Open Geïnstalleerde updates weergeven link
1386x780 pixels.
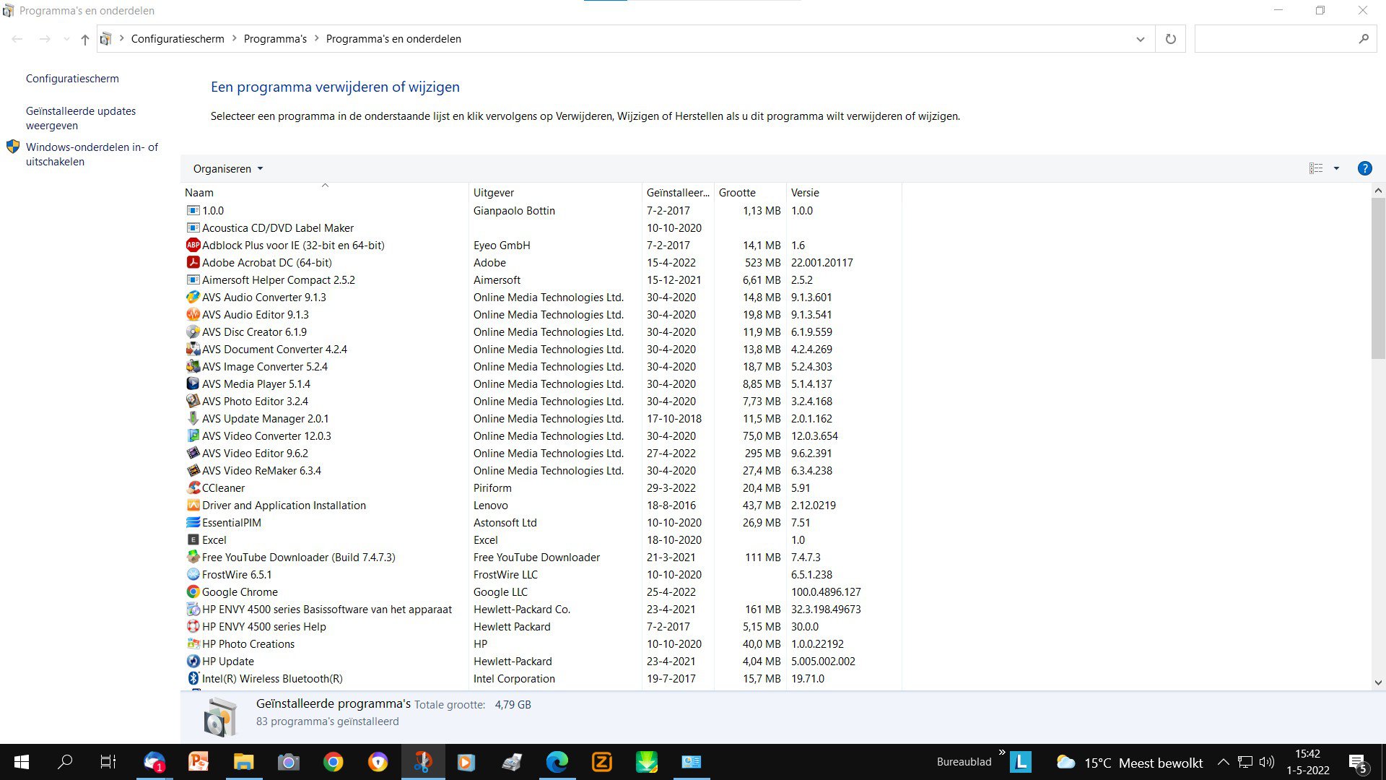click(x=81, y=118)
